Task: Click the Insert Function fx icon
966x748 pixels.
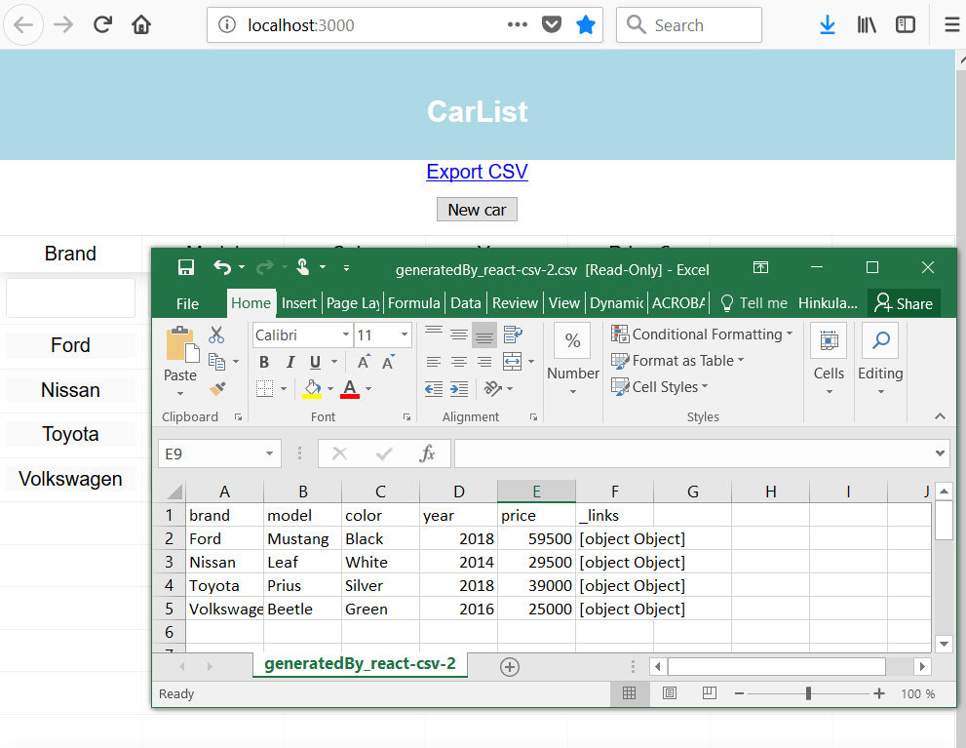Action: 427,454
